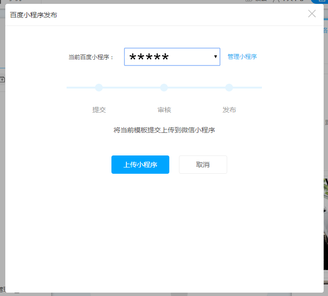The height and width of the screenshot is (296, 328).
Task: Click the 当前百度小程序 field label
Action: tap(91, 57)
